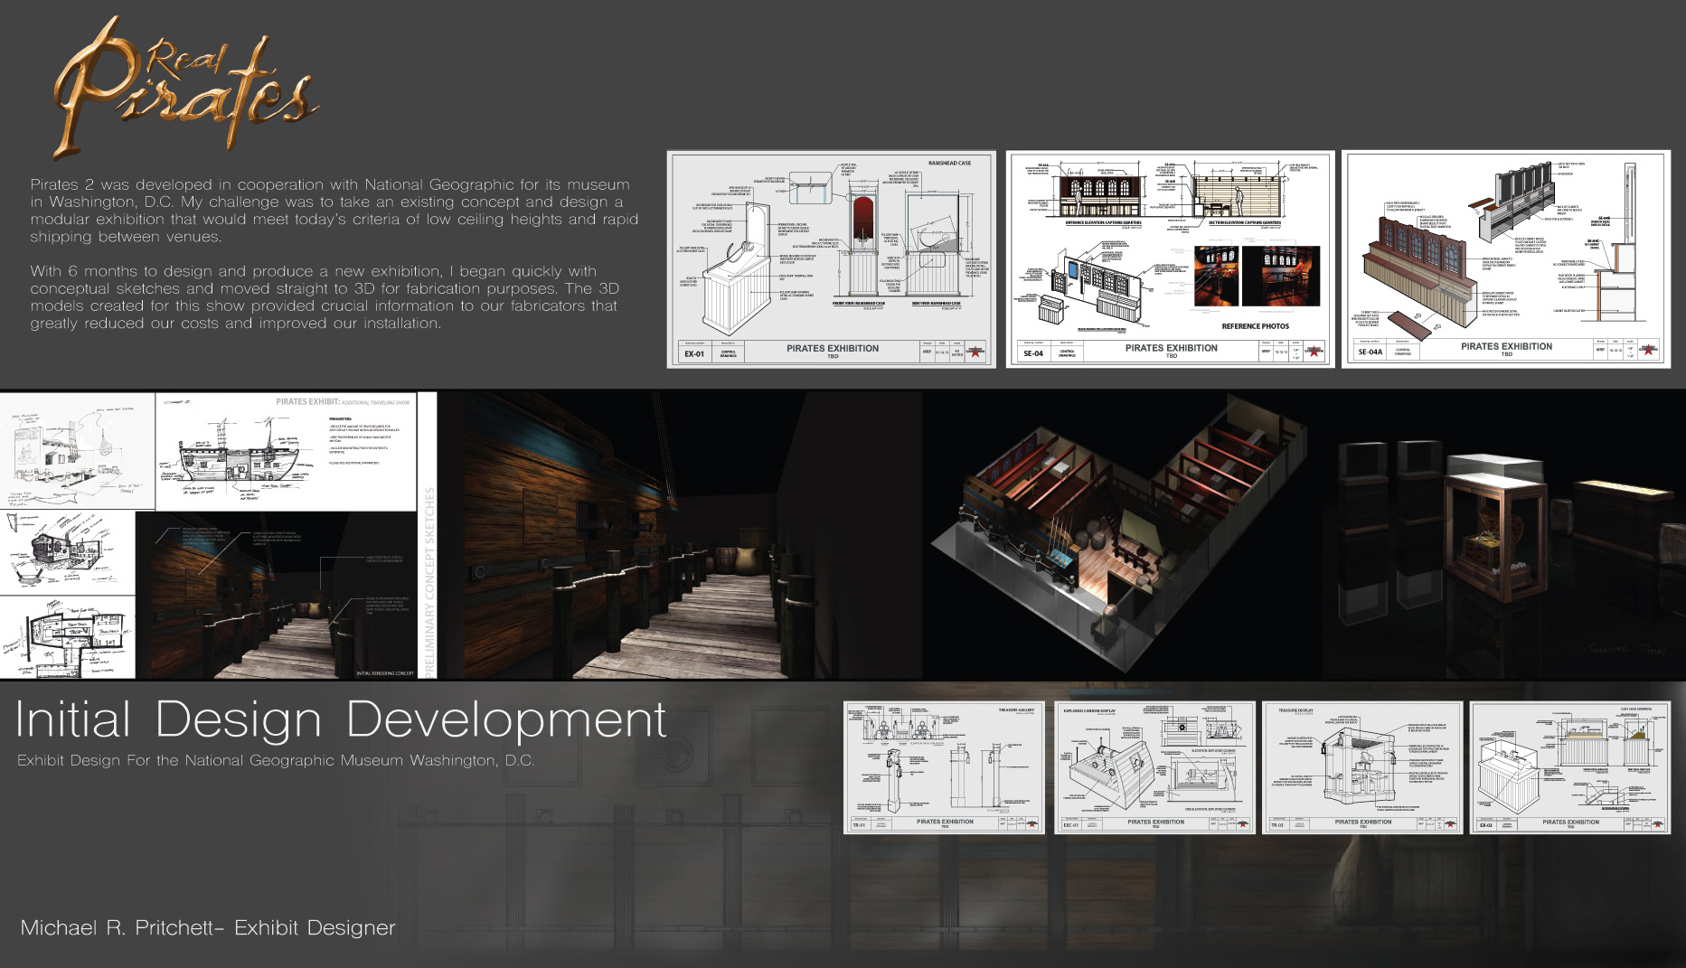Screen dimensions: 1686x968
Task: Click the red star logo on sheet EX-01
Action: click(976, 352)
